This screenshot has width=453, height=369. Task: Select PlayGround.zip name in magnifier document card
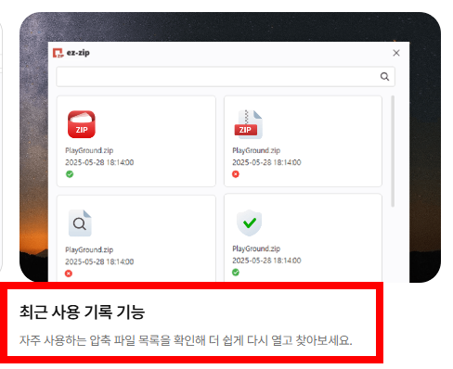point(89,249)
